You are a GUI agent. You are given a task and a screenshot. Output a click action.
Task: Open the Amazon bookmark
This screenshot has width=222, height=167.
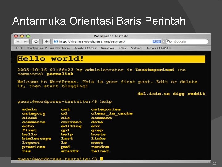pos(107,48)
